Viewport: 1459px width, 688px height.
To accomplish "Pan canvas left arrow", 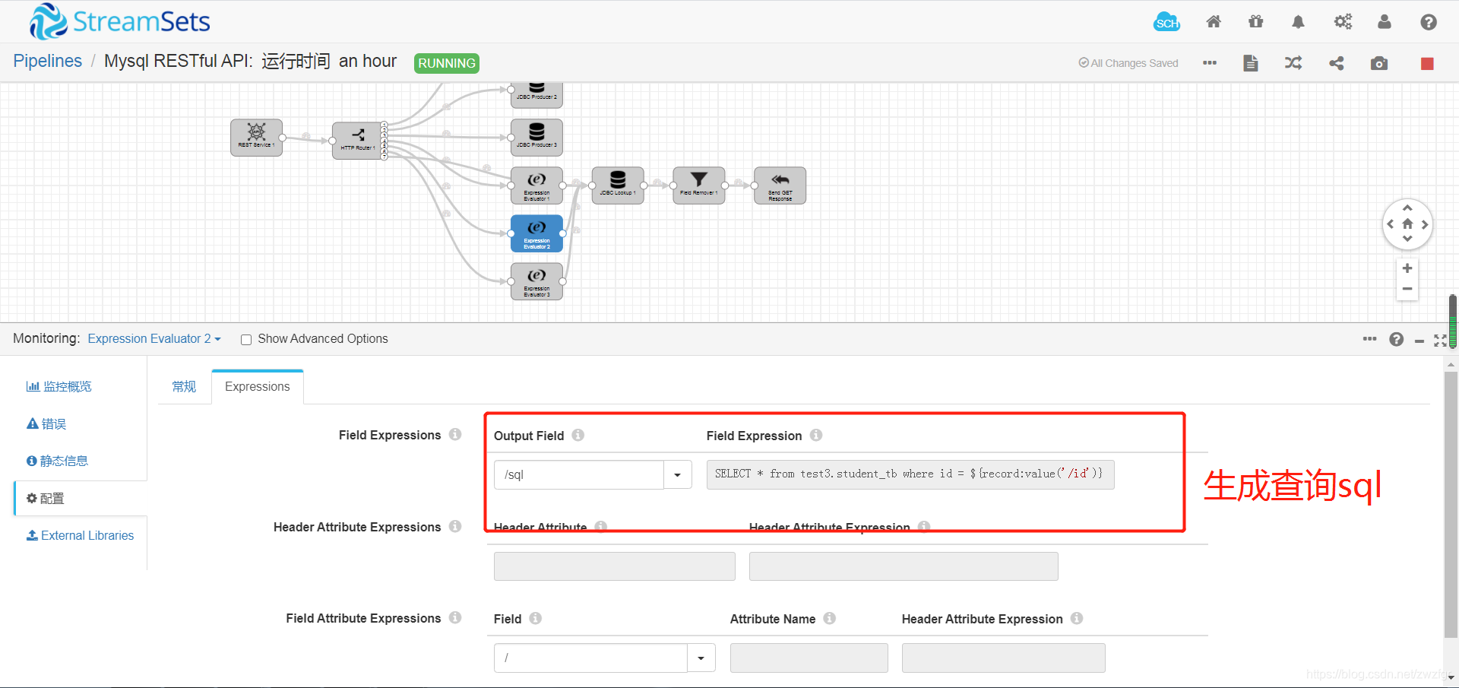I will pos(1391,224).
